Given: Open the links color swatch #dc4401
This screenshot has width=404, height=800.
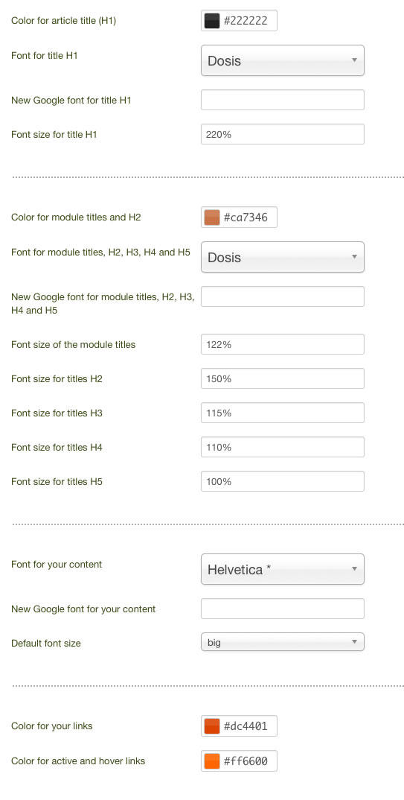Looking at the screenshot, I should pyautogui.click(x=211, y=726).
